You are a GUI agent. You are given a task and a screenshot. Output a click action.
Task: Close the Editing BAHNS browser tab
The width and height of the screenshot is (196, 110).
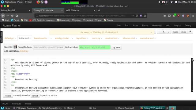coord(30,10)
